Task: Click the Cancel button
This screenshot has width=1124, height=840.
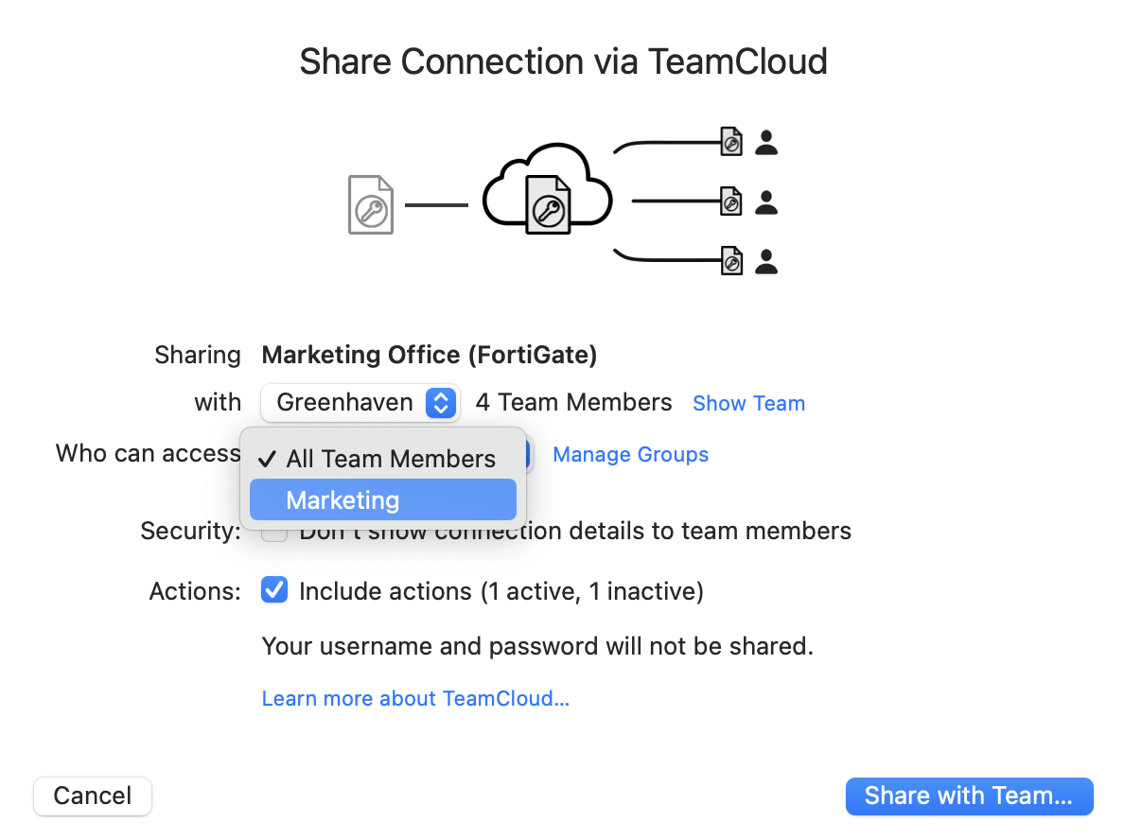Action: pyautogui.click(x=93, y=796)
